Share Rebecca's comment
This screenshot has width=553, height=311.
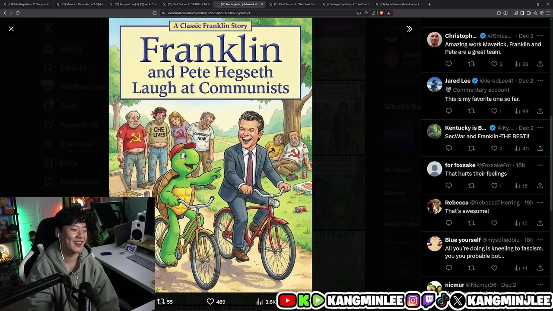click(x=540, y=223)
